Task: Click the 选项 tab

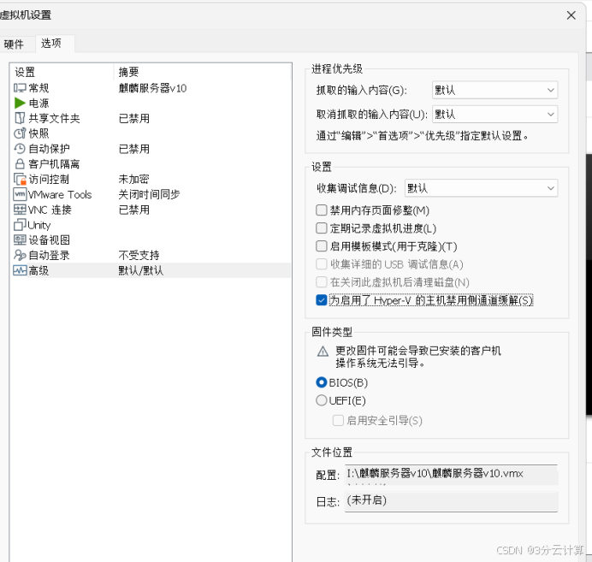Action: click(51, 44)
